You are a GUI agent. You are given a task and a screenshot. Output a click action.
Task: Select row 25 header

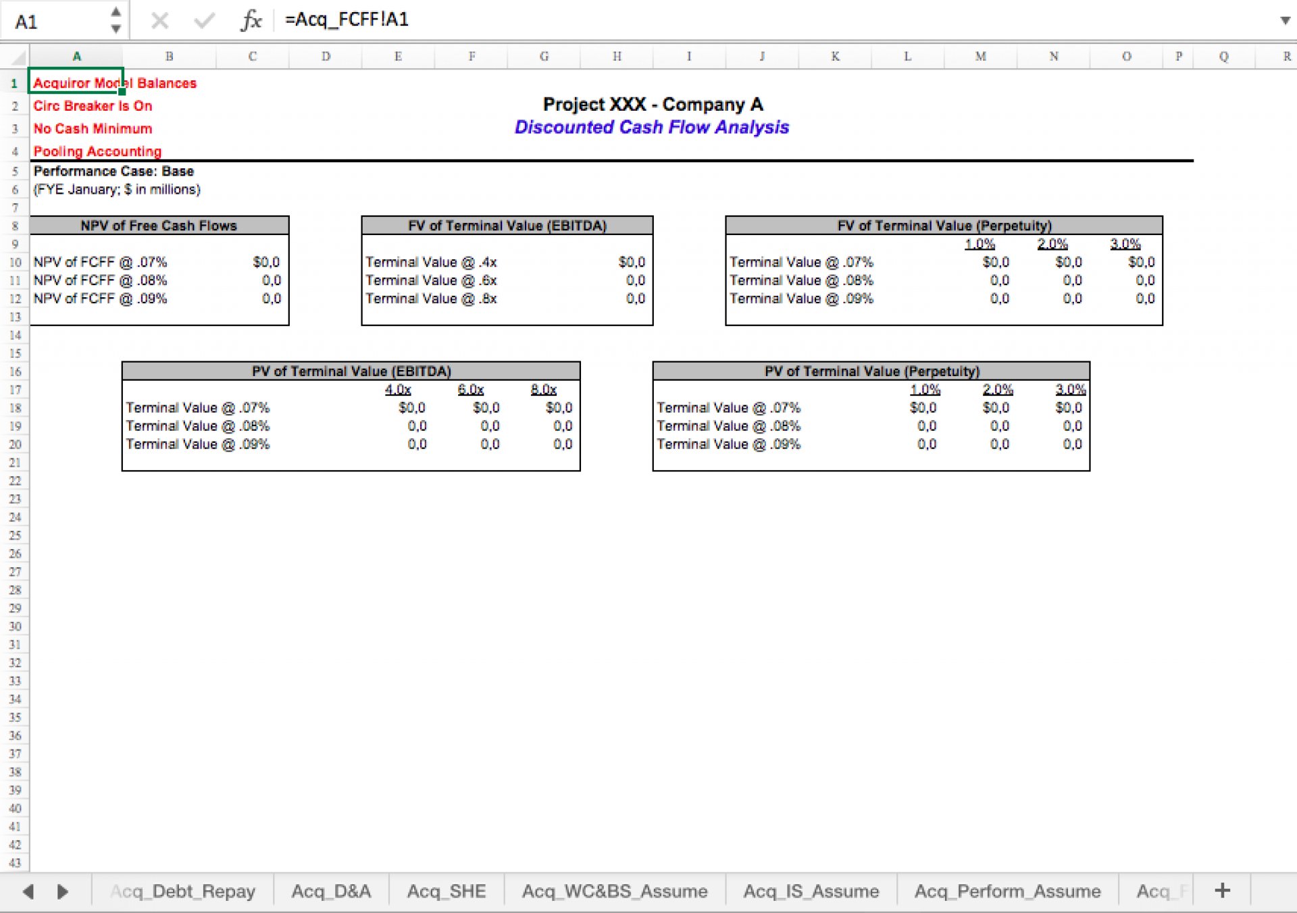coord(14,536)
